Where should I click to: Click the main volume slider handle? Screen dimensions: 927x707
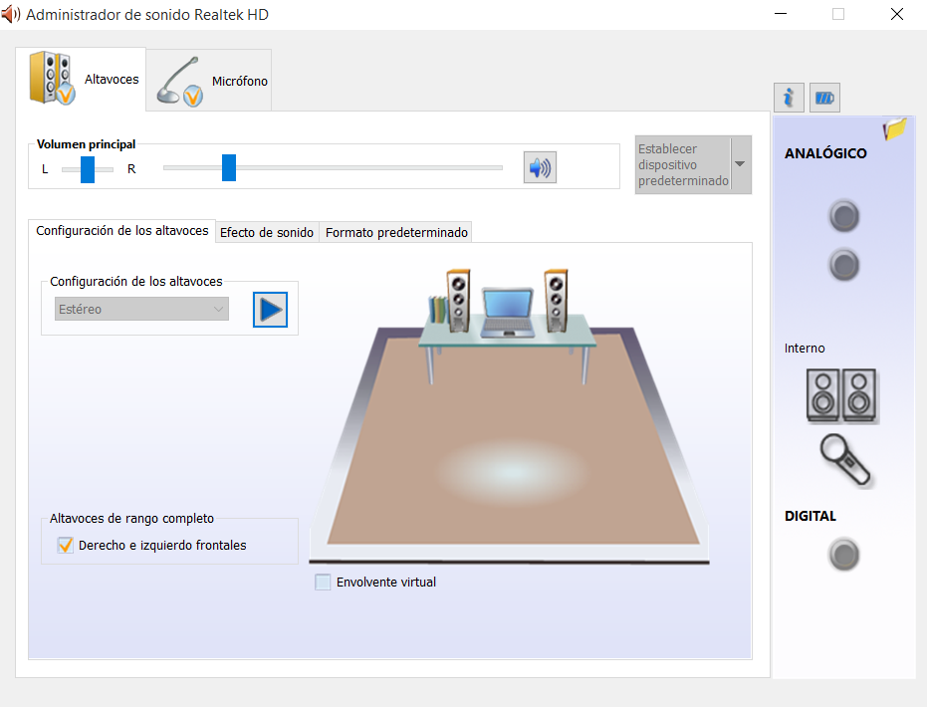pos(229,167)
